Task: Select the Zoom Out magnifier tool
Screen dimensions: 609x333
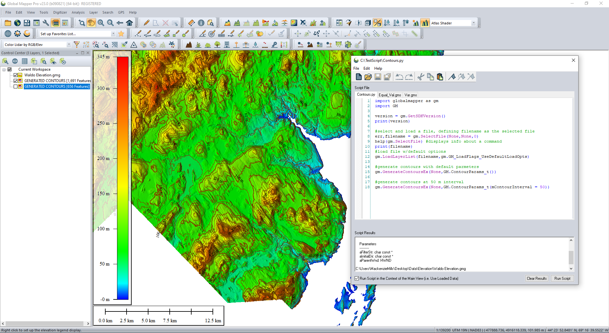Action: (110, 23)
